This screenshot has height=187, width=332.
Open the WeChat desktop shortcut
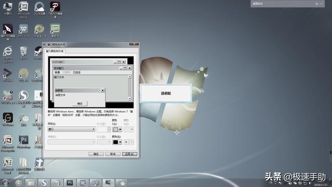tap(23, 120)
